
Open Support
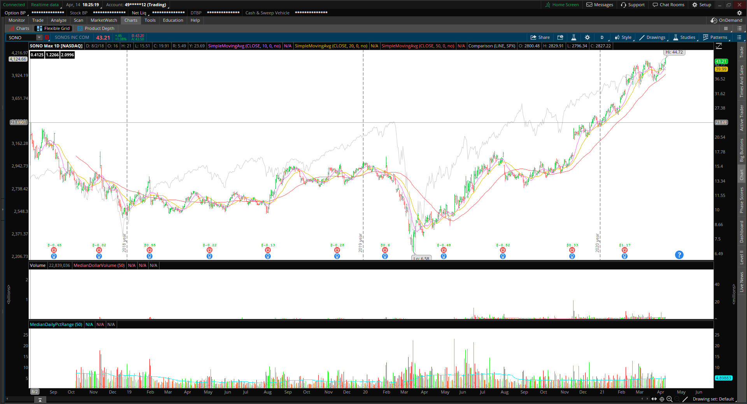(x=633, y=5)
